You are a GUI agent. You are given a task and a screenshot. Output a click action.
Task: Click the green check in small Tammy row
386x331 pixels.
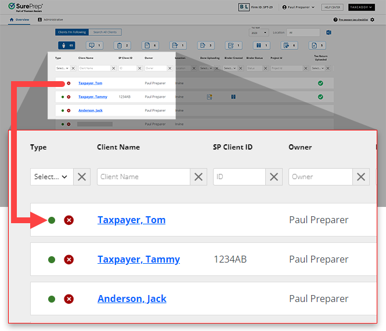(320, 97)
